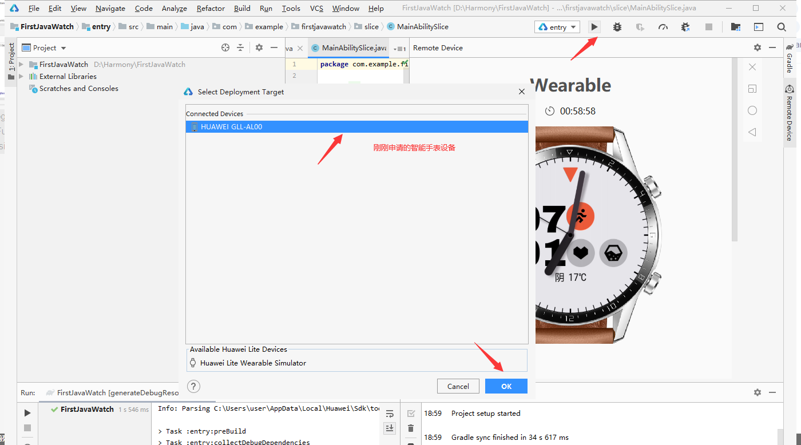Open FirstJavaWatch run tab in Run panel

point(112,393)
